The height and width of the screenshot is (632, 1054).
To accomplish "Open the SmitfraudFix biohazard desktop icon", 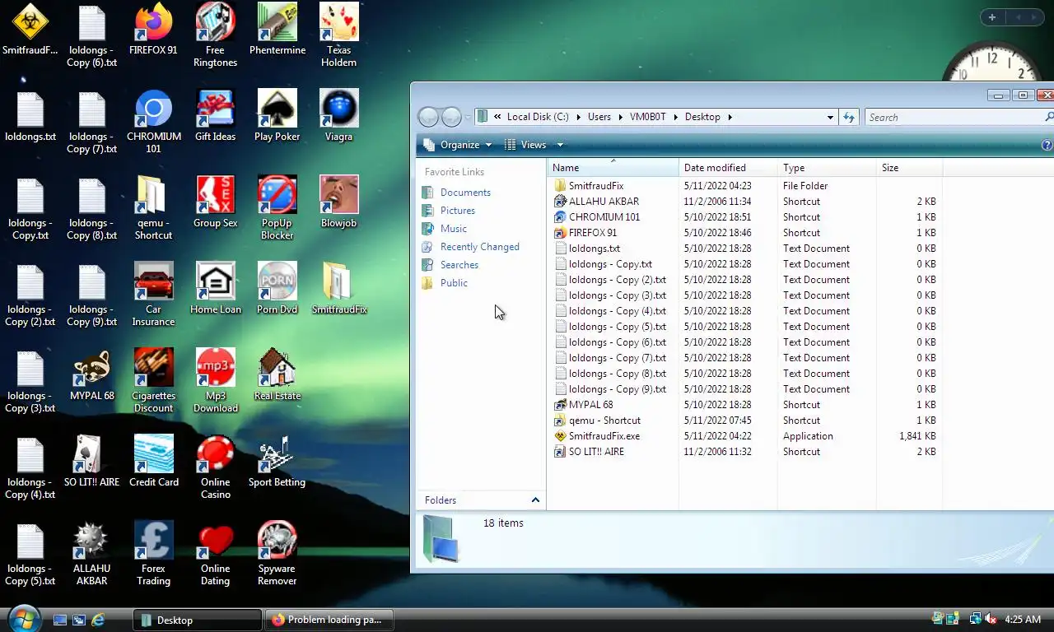I will click(x=30, y=30).
